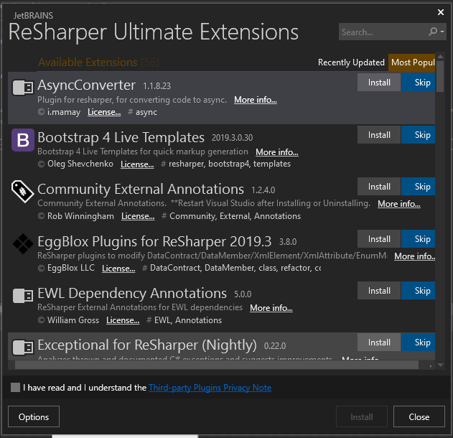Select the Community External Annotations title
This screenshot has width=453, height=438.
(141, 190)
